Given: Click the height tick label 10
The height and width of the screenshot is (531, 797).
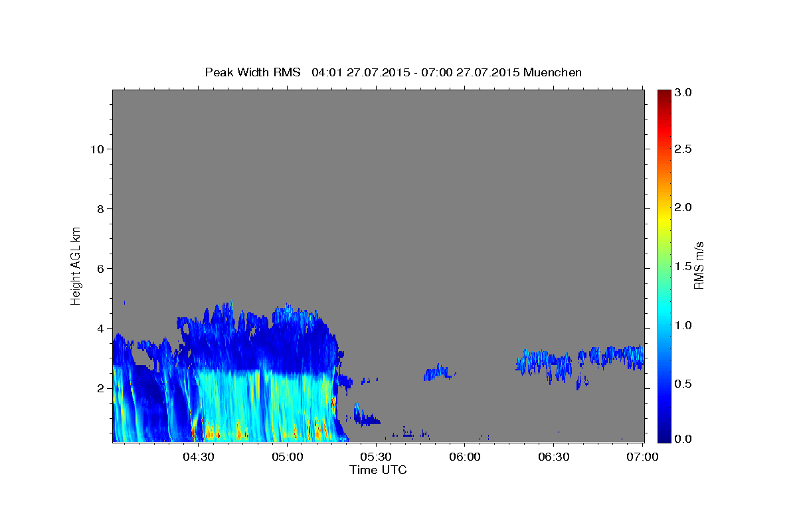Looking at the screenshot, I should [x=96, y=149].
